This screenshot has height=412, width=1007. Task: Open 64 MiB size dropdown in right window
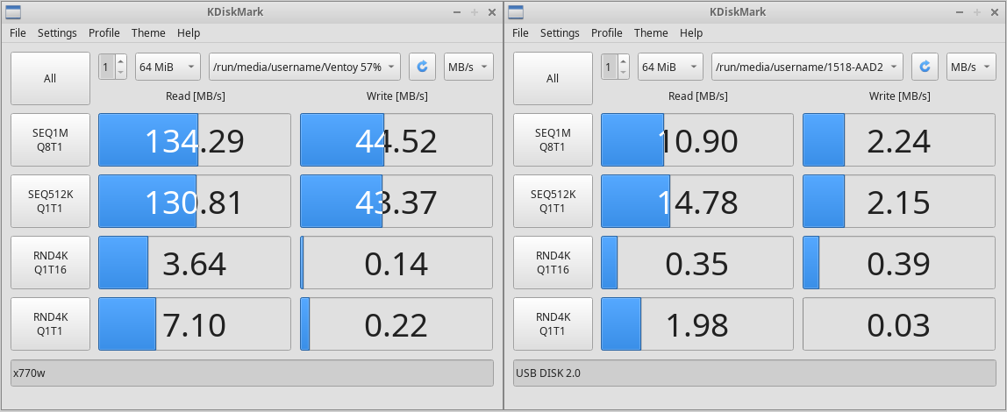(x=670, y=67)
